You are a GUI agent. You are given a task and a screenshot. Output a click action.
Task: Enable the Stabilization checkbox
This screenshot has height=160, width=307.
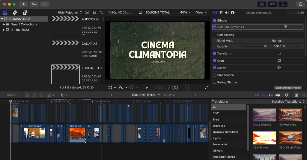tap(214, 75)
